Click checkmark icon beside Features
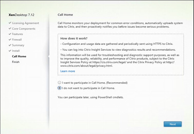This screenshot has height=134, width=194. tap(10, 34)
